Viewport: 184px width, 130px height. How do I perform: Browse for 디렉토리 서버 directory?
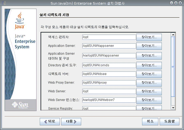[149, 74]
